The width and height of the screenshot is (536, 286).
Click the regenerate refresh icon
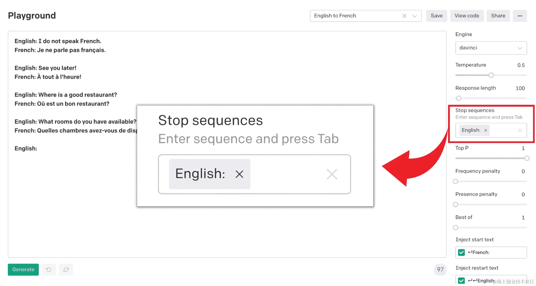(66, 270)
